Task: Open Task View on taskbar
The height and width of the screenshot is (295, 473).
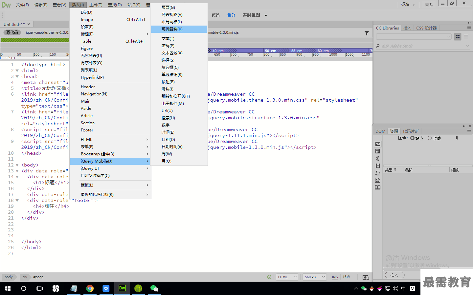Action: (x=39, y=288)
